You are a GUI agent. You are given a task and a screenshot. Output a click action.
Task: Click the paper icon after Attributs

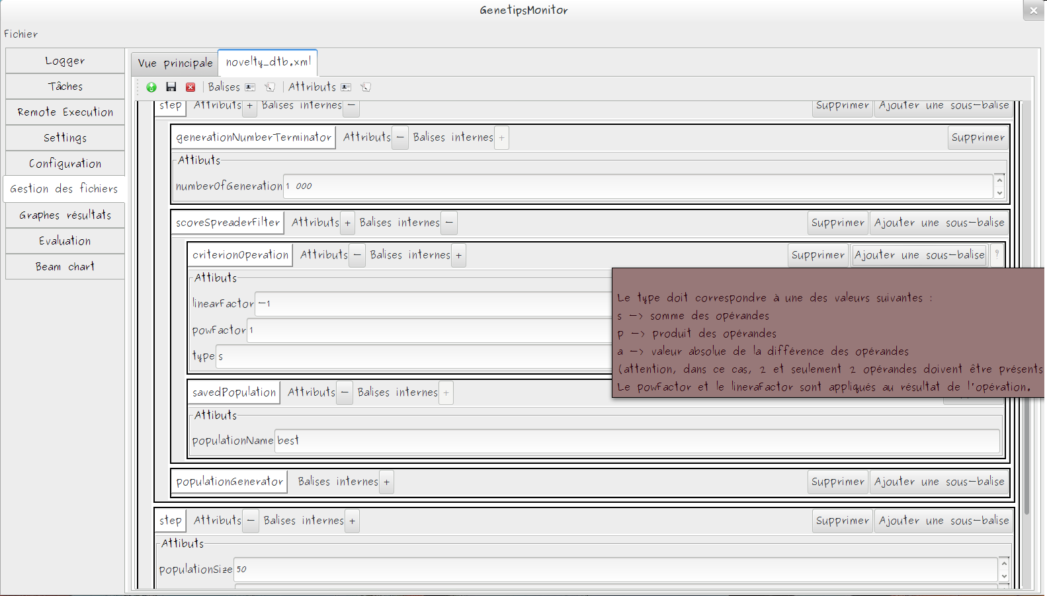coord(366,87)
